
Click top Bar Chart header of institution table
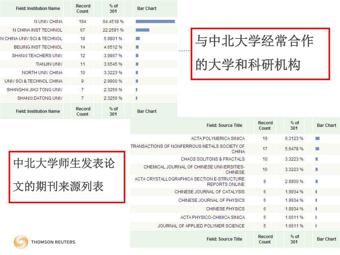click(x=147, y=8)
